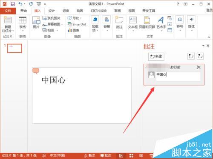
Task: Click the 新建幻灯片 icon
Action: [x=8, y=20]
